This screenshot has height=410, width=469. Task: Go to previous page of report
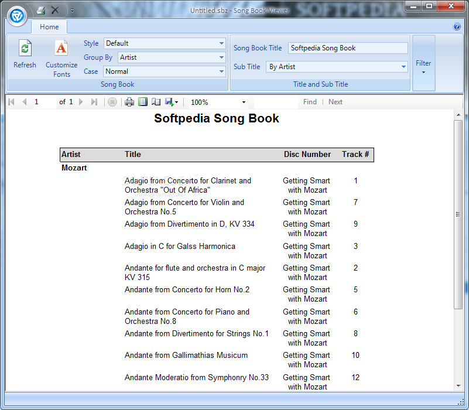point(25,102)
